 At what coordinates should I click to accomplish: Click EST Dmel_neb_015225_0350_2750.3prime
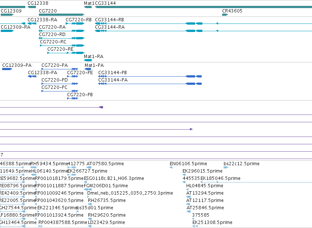pos(130,193)
